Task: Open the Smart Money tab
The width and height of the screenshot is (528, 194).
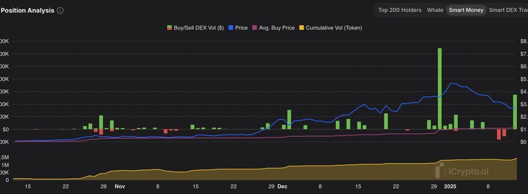Action: pyautogui.click(x=466, y=10)
